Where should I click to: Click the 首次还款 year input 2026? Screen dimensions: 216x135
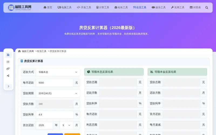(44, 125)
